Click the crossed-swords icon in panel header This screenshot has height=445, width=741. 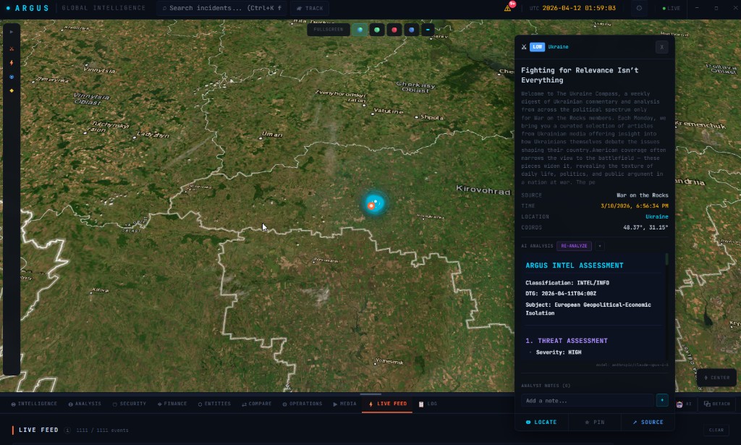pyautogui.click(x=524, y=47)
